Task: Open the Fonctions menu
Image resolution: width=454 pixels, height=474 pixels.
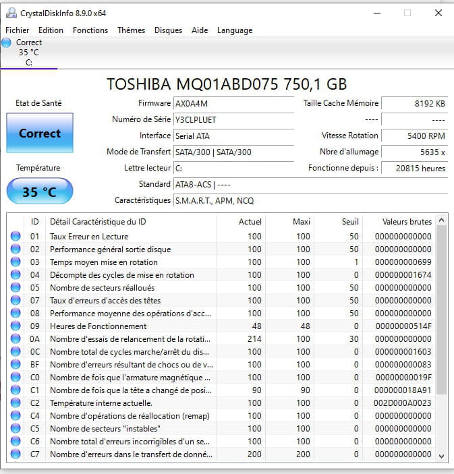Action: coord(90,30)
